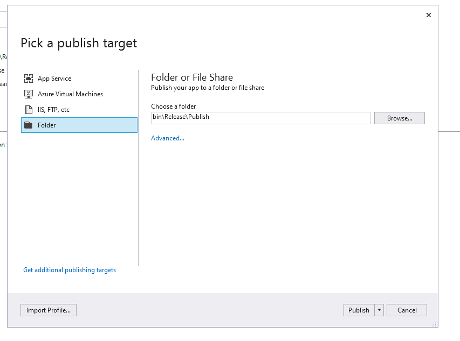
Task: Expand the Publish button dropdown arrow
Action: (x=379, y=310)
